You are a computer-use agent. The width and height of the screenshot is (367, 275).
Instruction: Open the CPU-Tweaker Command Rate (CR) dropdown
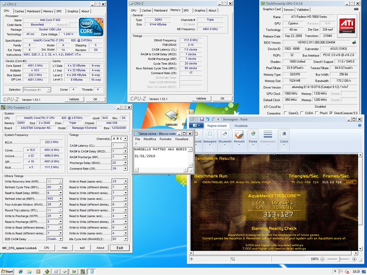[126, 168]
